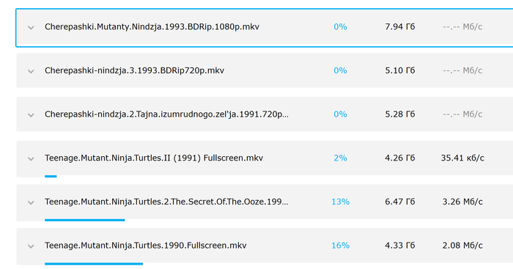This screenshot has width=513, height=269.
Task: Select Turtles.2.The.Secret.Of.The.Ooze file name
Action: coord(166,202)
